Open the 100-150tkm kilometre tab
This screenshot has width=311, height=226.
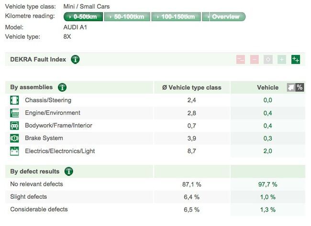176,17
